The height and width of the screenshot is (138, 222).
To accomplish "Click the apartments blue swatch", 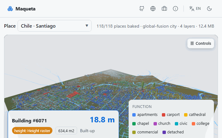I will click(134, 115).
